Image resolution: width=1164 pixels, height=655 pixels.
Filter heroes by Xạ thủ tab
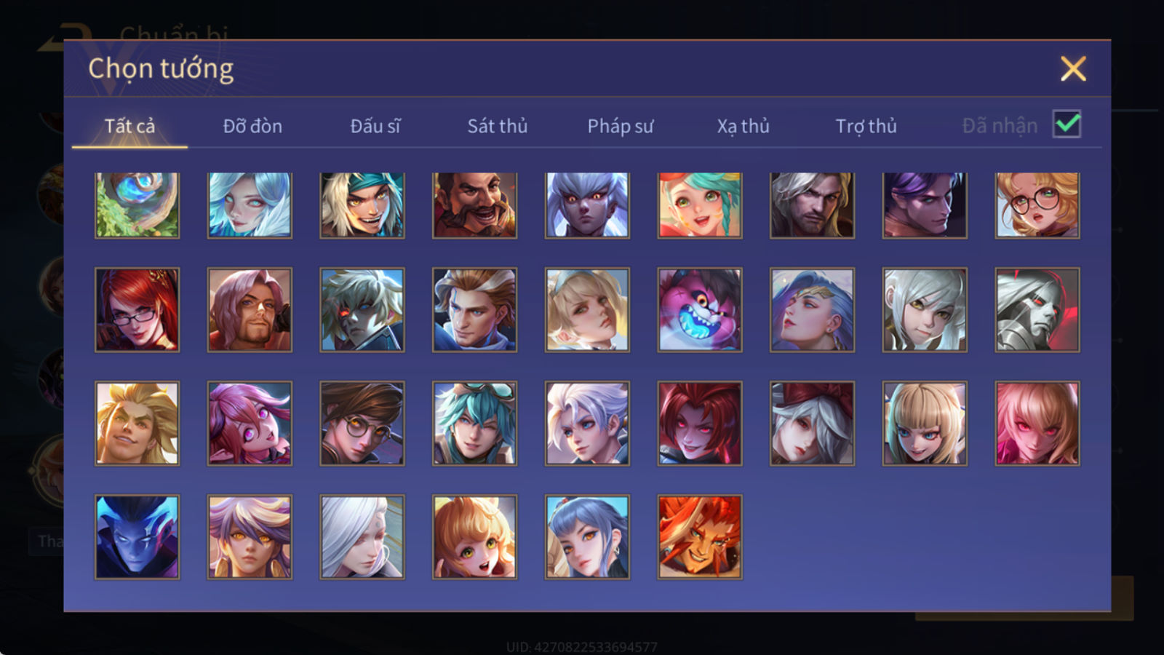pyautogui.click(x=743, y=126)
